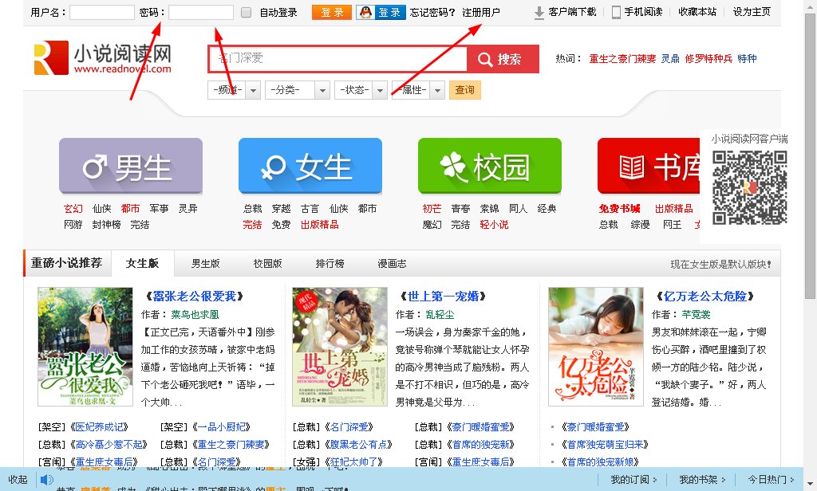Click the readnovel.com site logo

(103, 58)
